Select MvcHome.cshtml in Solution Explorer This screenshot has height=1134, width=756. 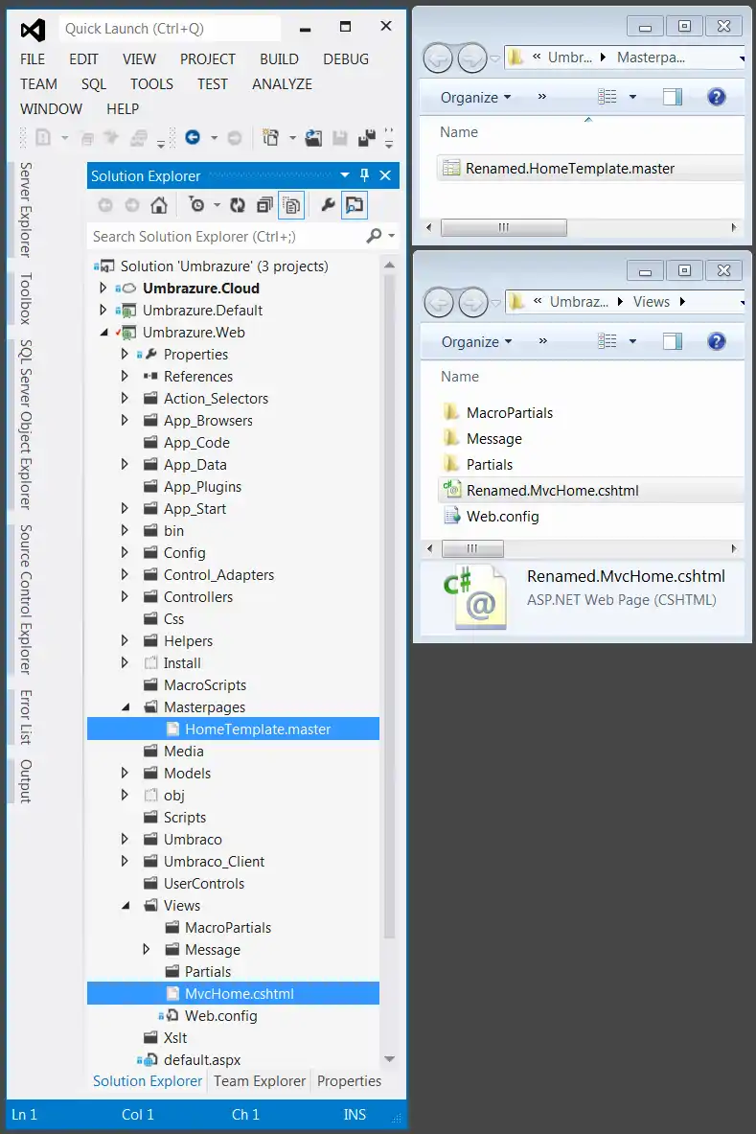tap(233, 994)
